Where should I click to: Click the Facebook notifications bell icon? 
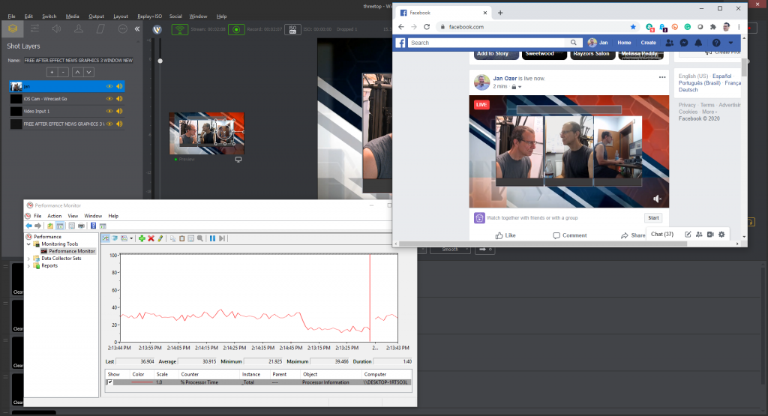[x=700, y=43]
